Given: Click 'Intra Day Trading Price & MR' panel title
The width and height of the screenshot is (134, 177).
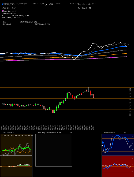Looking at the screenshot, I should tap(49, 132).
